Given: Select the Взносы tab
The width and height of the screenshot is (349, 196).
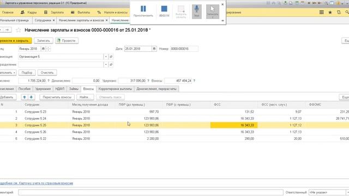Looking at the screenshot, I should pyautogui.click(x=88, y=89).
